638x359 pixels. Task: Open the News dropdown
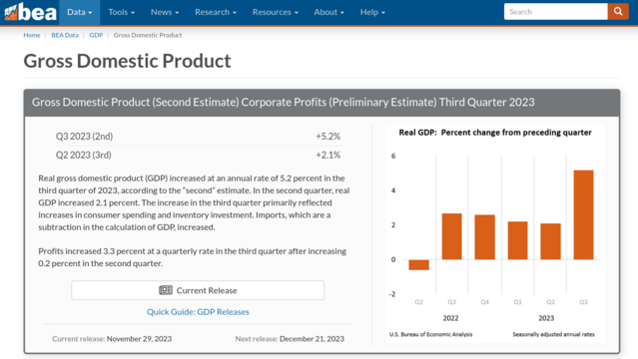(x=165, y=12)
